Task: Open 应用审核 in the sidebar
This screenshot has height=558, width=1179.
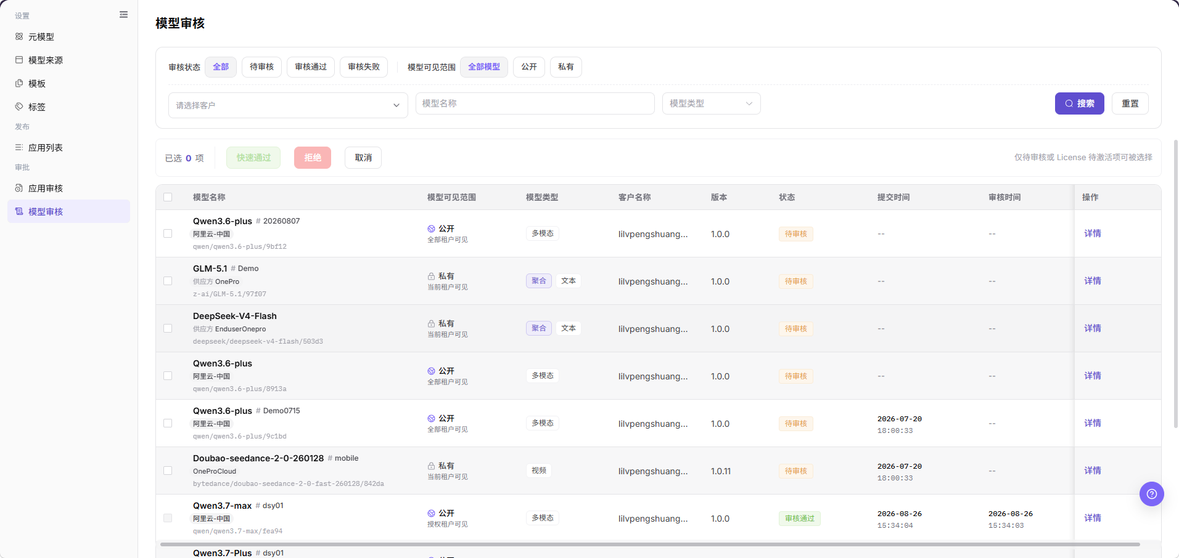Action: point(68,188)
